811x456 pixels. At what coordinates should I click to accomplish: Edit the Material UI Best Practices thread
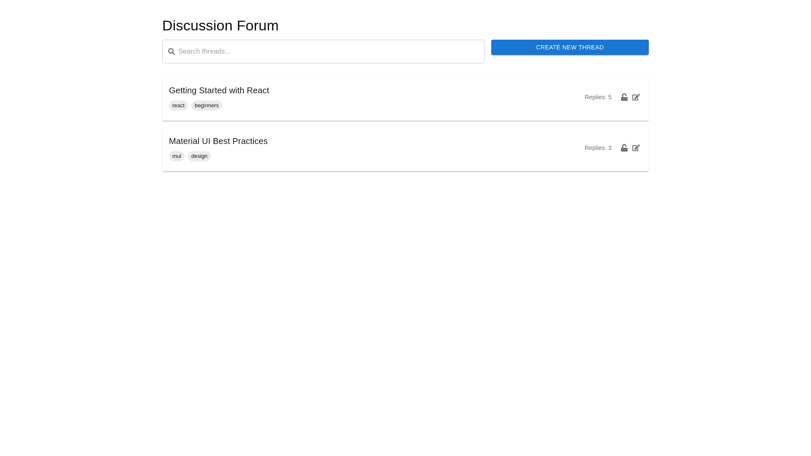tap(636, 148)
